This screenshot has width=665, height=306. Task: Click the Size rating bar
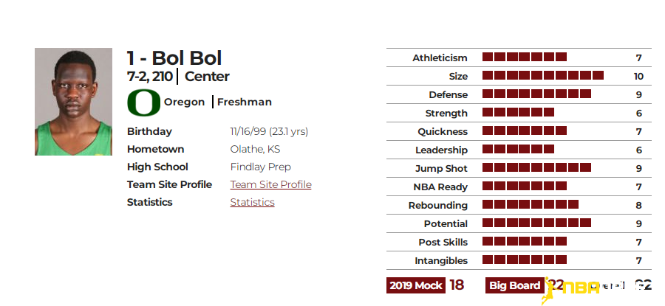click(x=543, y=76)
